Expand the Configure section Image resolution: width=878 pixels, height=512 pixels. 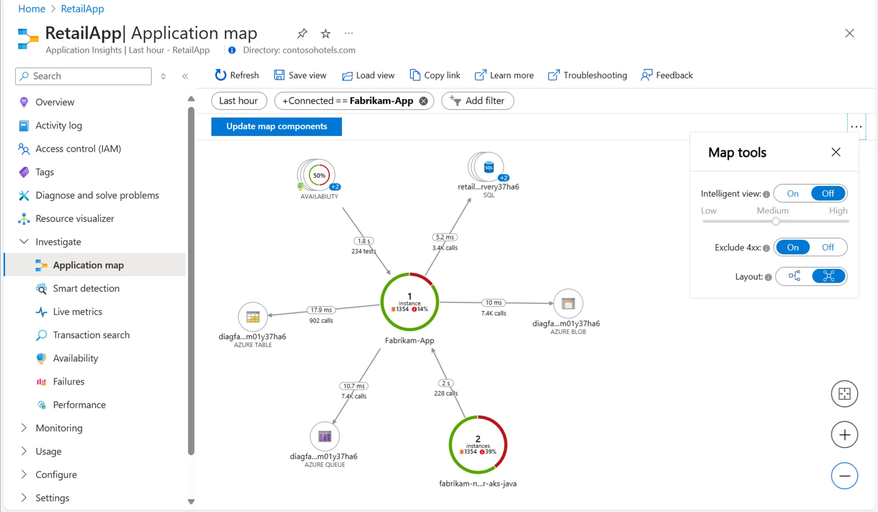(24, 474)
